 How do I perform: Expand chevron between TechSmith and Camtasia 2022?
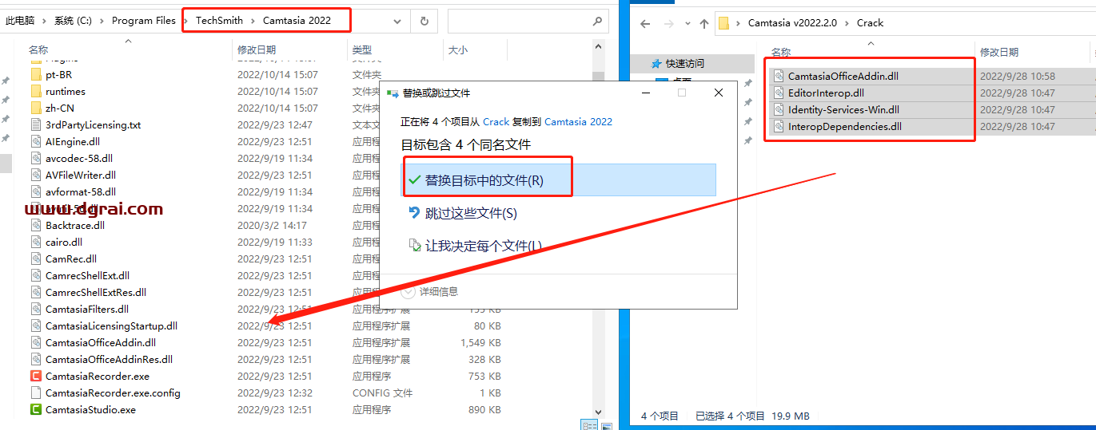click(x=253, y=21)
